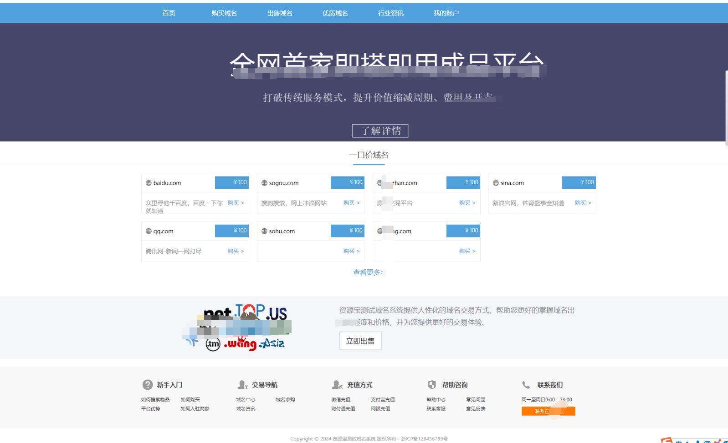
Task: Click 购买 > on the sohu.com card
Action: tap(352, 251)
